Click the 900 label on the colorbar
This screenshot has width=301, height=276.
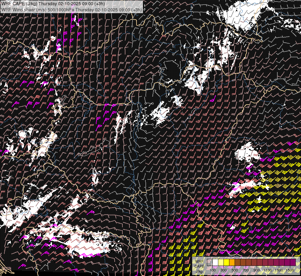pyautogui.click(x=257, y=270)
